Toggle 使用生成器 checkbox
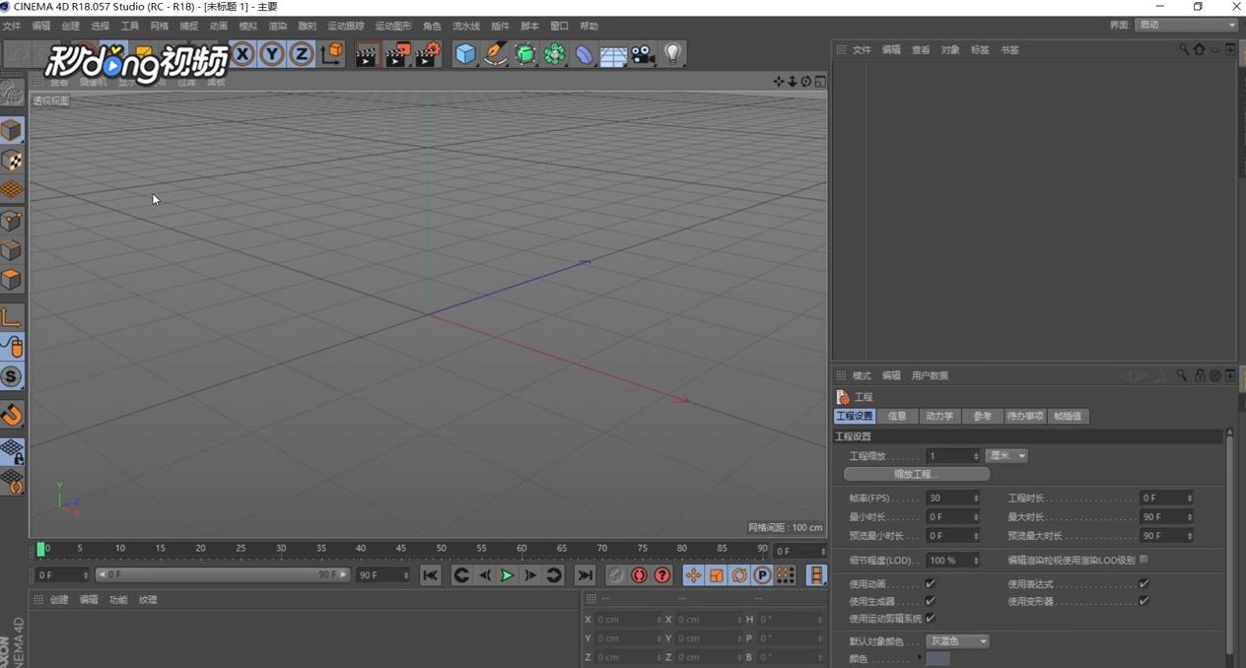 (930, 601)
